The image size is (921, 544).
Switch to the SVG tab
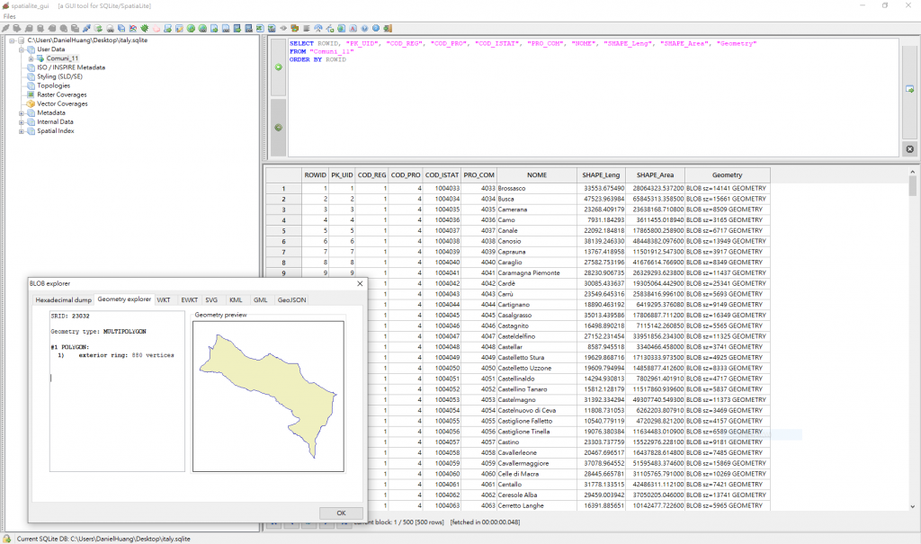tap(211, 299)
